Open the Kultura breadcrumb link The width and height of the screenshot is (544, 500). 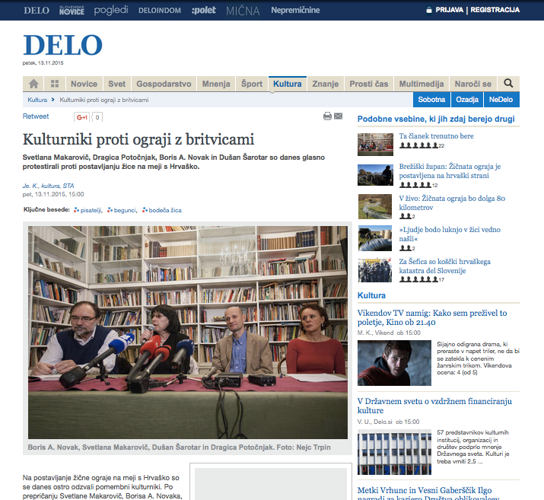[x=37, y=100]
